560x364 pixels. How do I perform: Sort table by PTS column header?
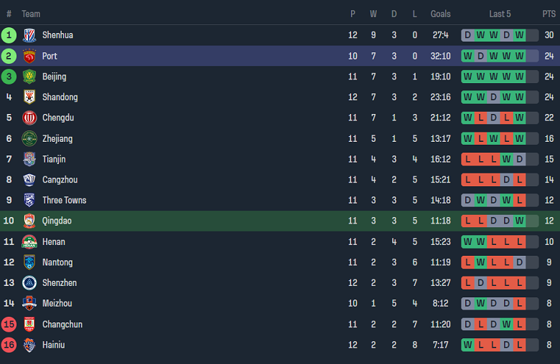tap(549, 14)
